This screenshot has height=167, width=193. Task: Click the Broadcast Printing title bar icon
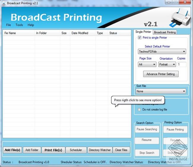click(4, 3)
